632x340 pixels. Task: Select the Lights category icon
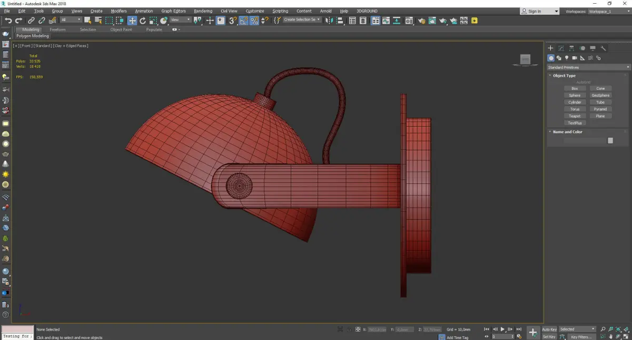tap(567, 58)
